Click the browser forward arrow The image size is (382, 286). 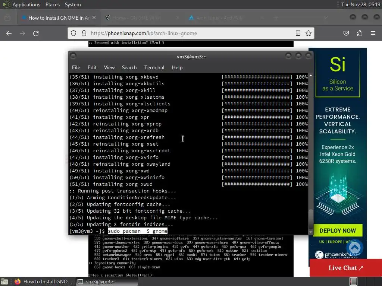[x=22, y=33]
